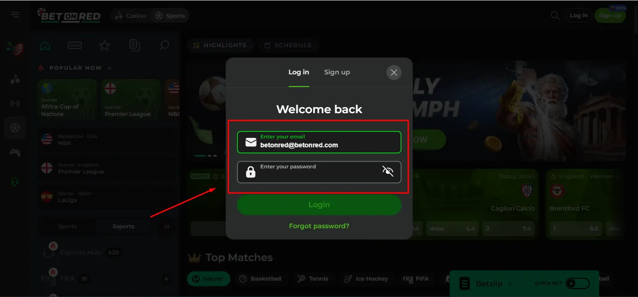
Task: Focus the Enter your password field
Action: click(x=319, y=172)
